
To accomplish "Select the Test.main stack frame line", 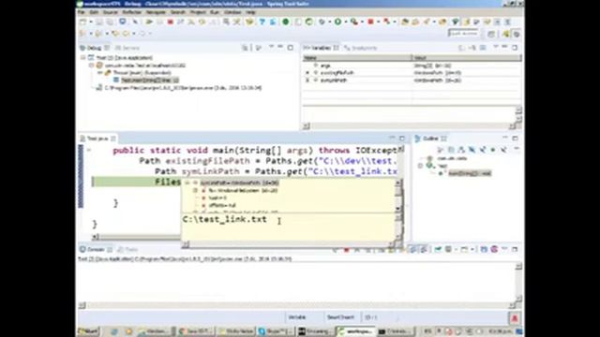I will [x=150, y=81].
